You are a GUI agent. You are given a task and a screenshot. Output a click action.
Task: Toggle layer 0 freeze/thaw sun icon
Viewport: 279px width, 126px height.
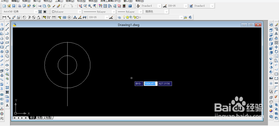(127, 17)
